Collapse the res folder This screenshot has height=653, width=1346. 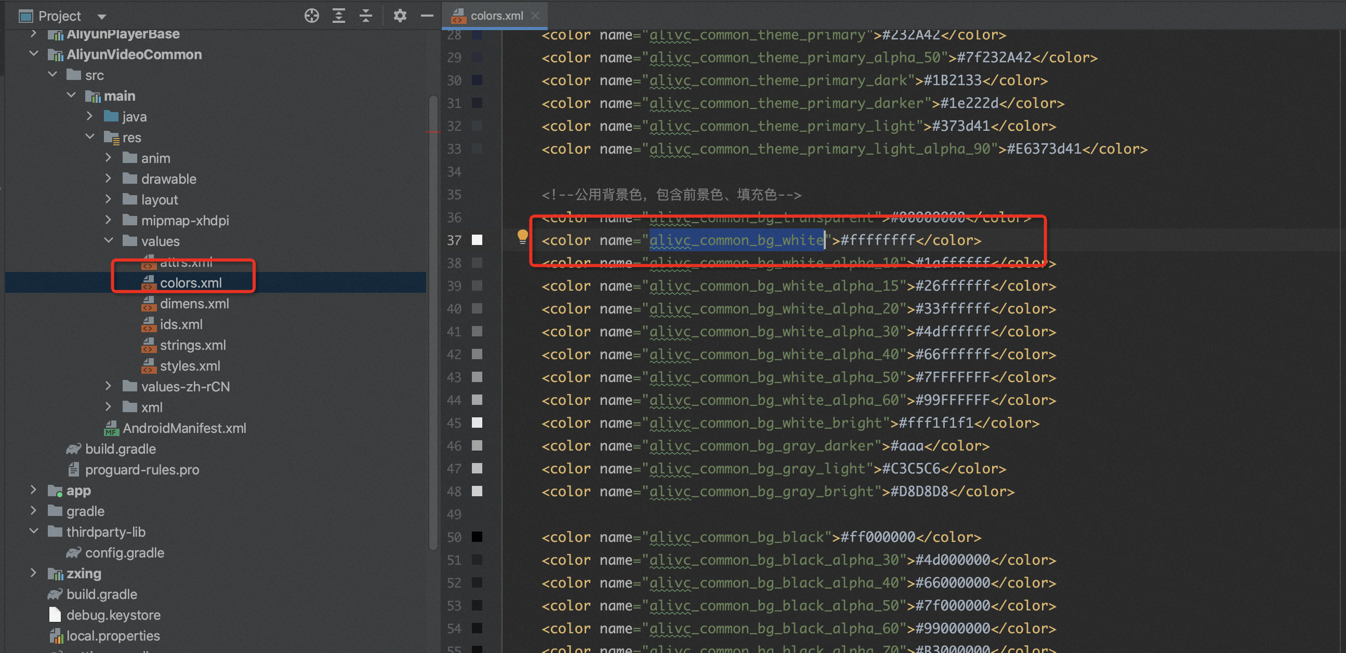coord(90,137)
